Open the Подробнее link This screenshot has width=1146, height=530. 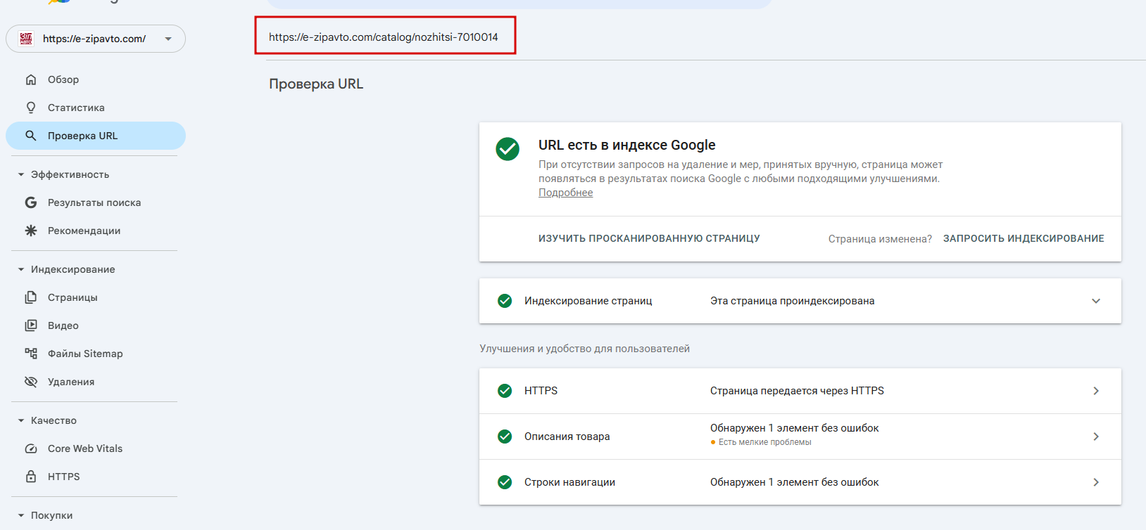565,193
